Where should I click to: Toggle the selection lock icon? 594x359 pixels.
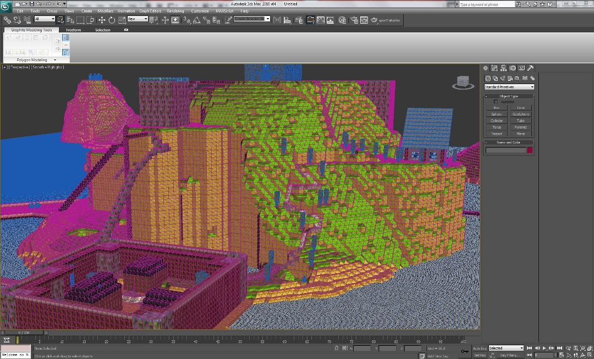[337, 348]
